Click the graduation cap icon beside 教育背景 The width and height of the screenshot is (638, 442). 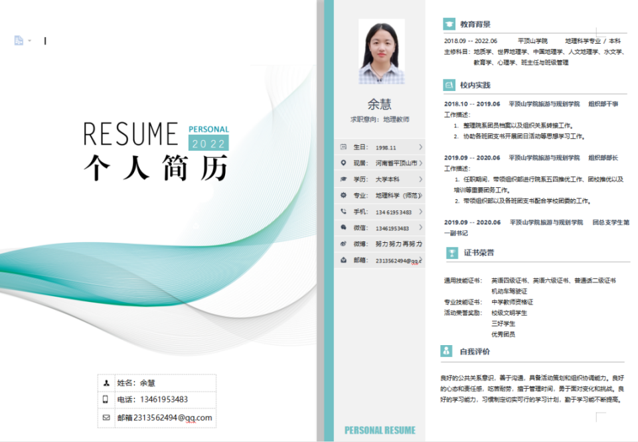(x=449, y=25)
